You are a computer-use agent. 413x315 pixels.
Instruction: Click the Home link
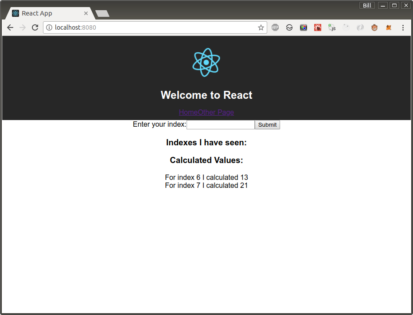(188, 112)
